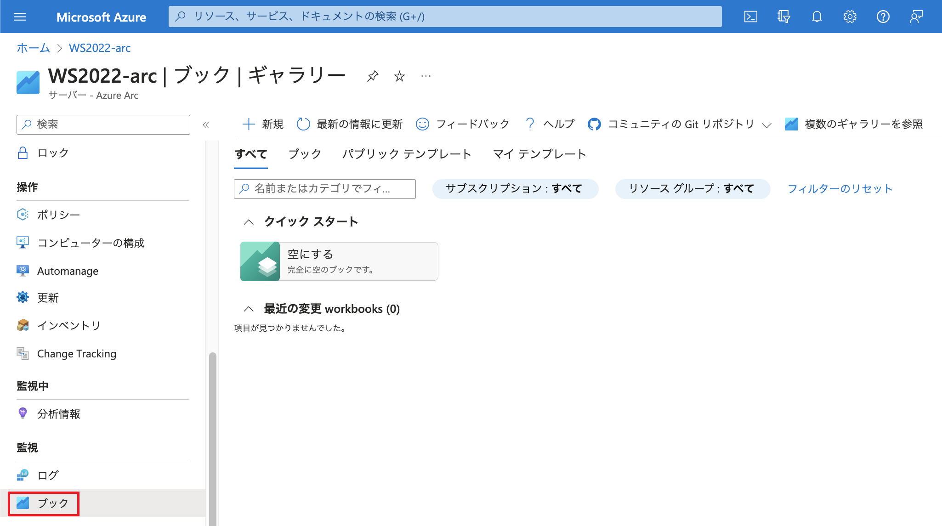Image resolution: width=942 pixels, height=526 pixels.
Task: Collapse the 最近の変更 workbooks section
Action: 249,309
